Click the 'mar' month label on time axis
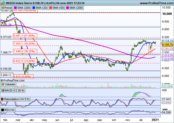 point(18,120)
